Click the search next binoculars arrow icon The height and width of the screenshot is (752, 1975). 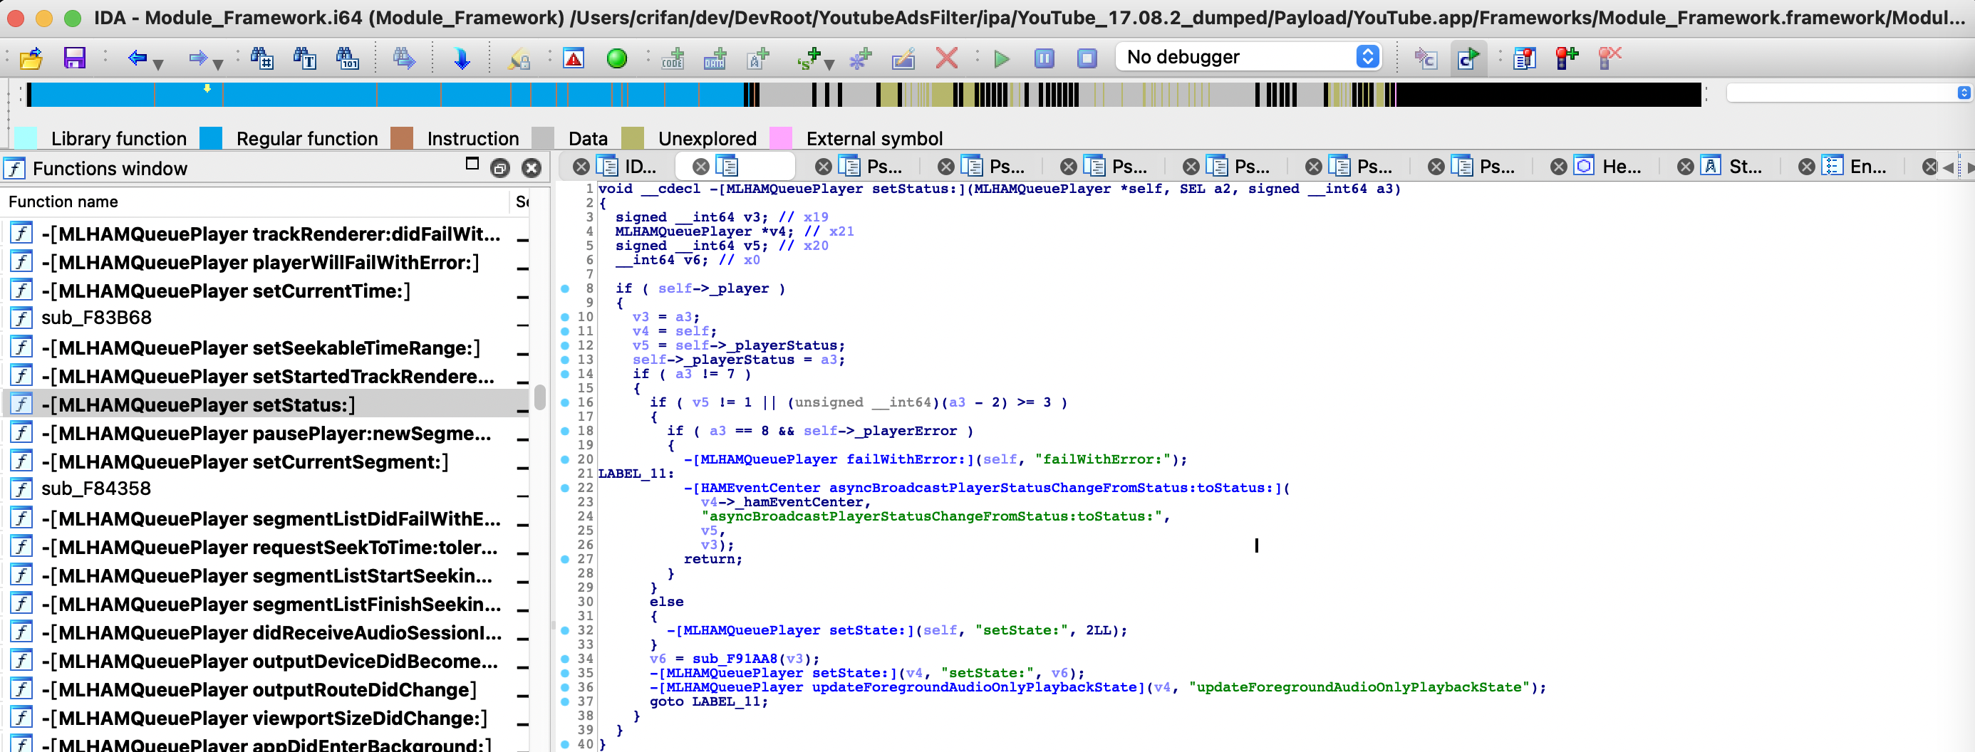click(x=404, y=58)
